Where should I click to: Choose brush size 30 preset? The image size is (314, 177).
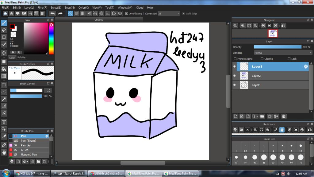273,157
